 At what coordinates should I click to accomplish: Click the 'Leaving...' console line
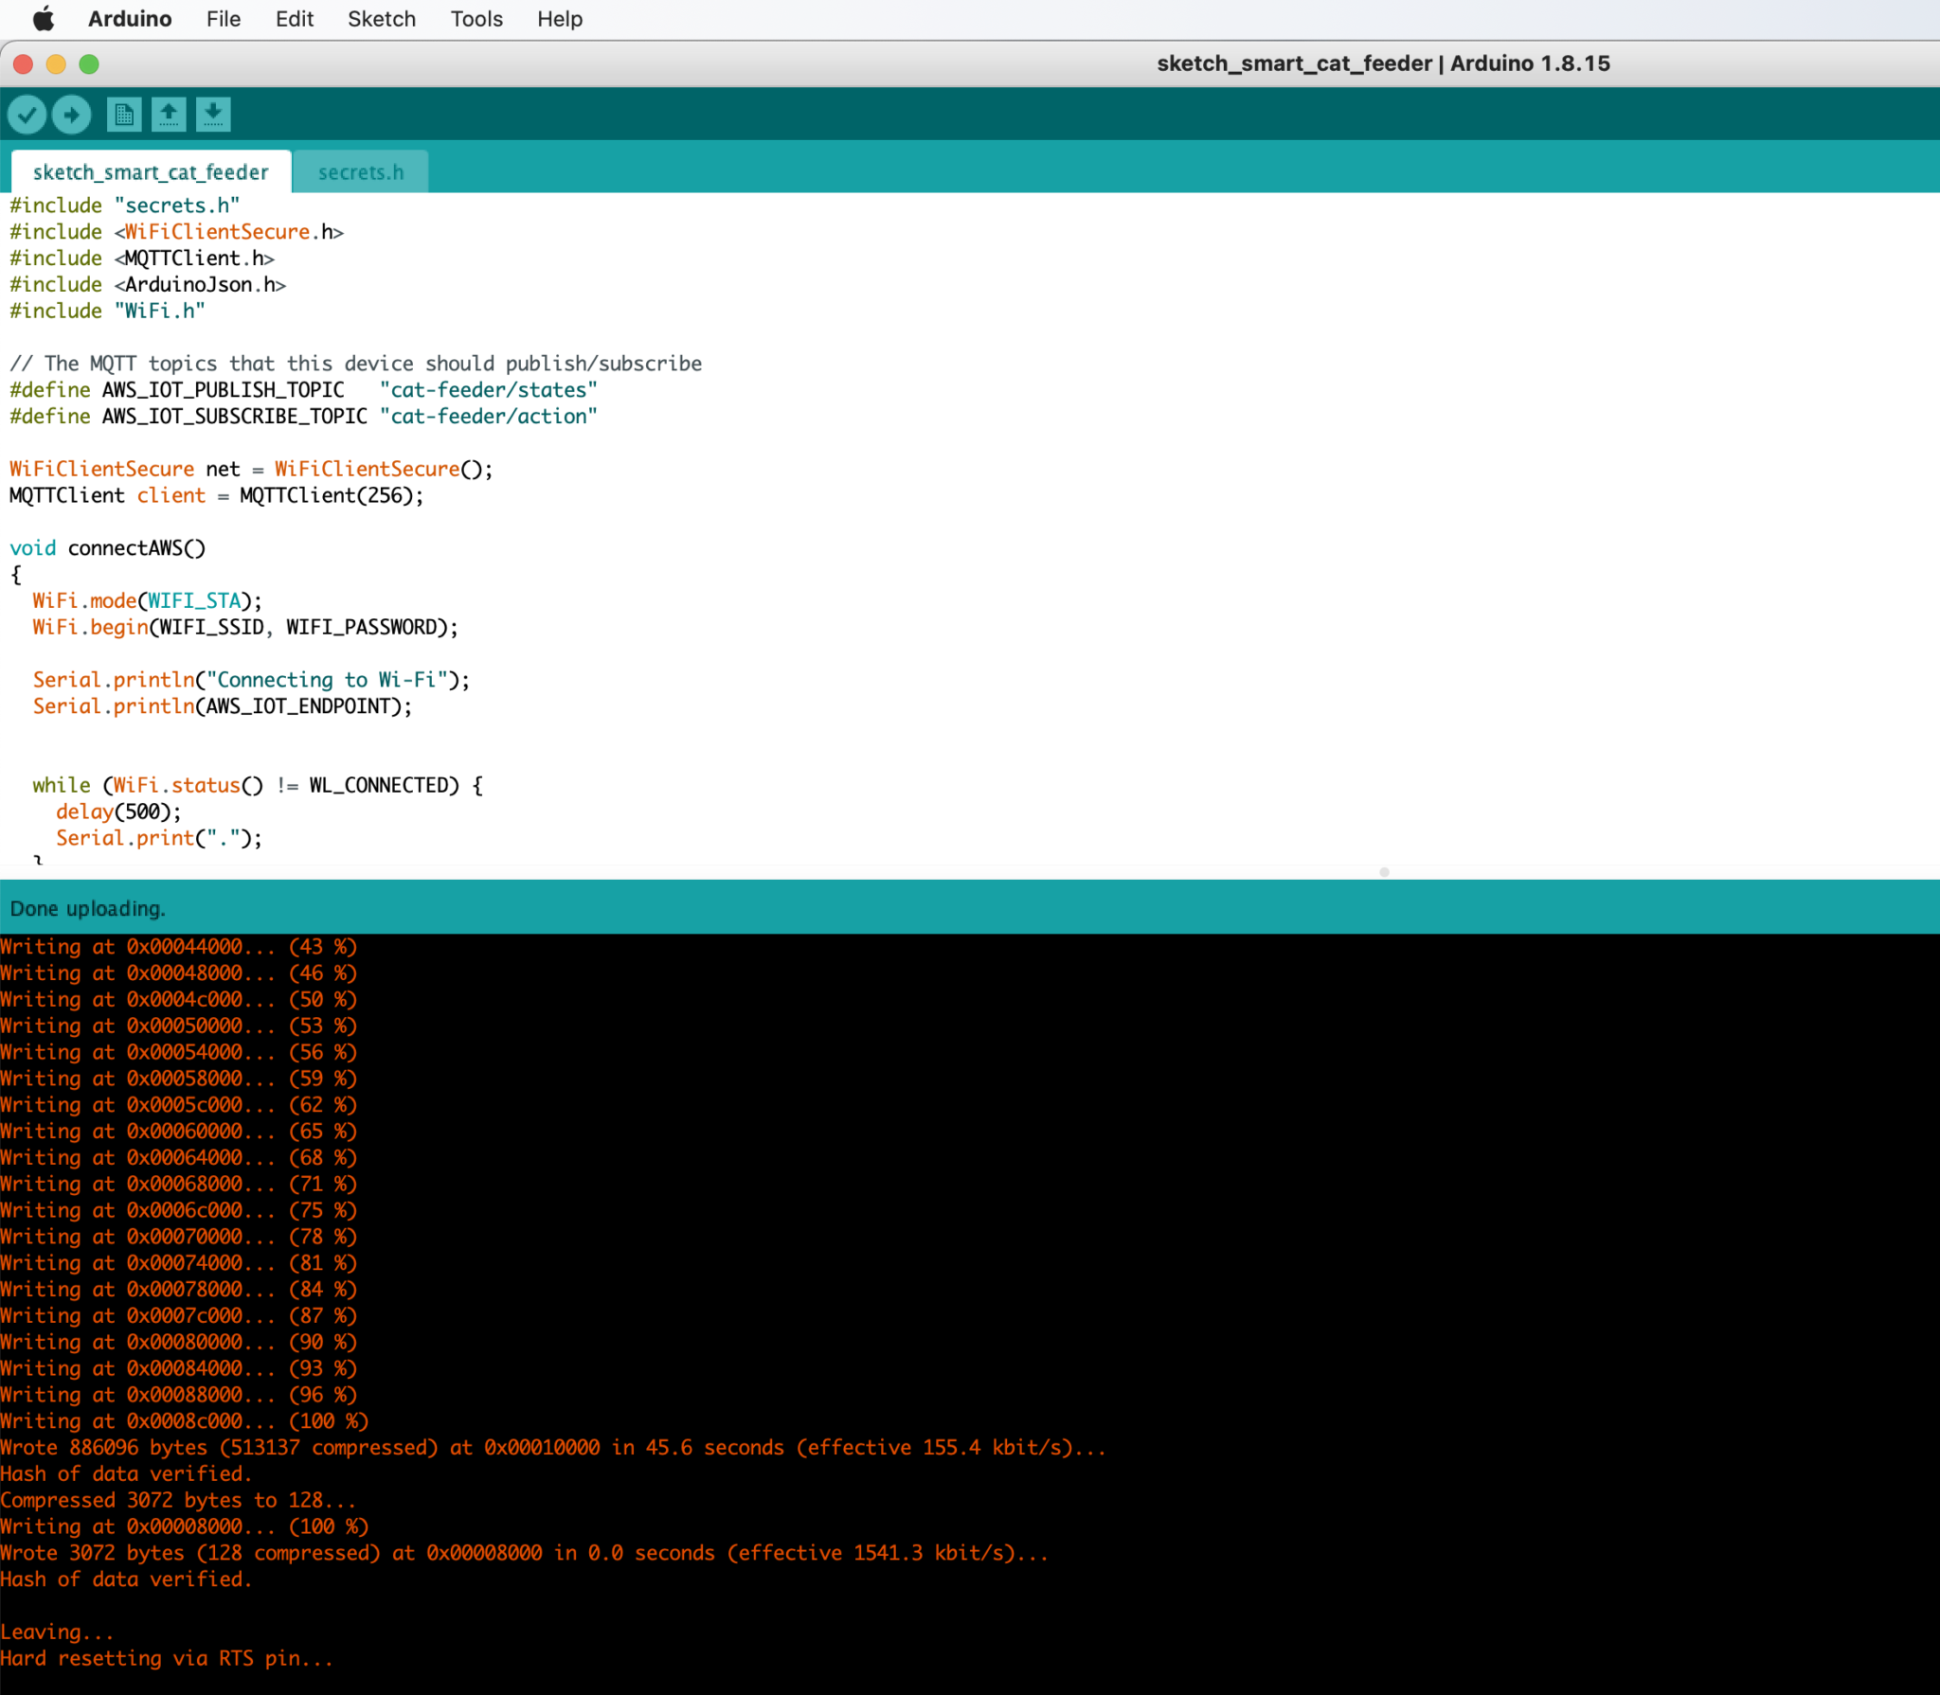click(57, 1633)
